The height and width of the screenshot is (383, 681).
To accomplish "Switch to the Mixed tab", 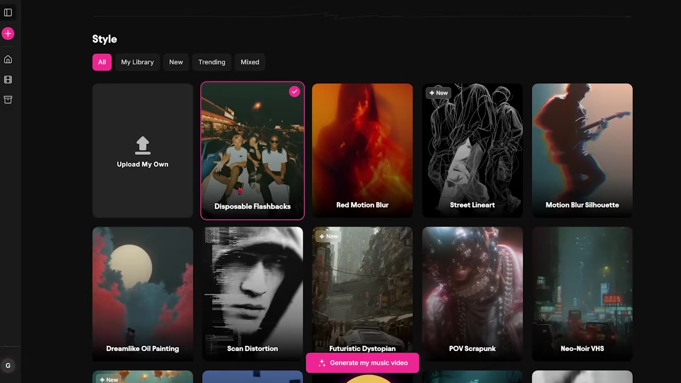I will (x=250, y=62).
